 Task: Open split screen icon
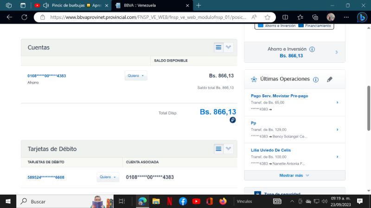pyautogui.click(x=285, y=17)
